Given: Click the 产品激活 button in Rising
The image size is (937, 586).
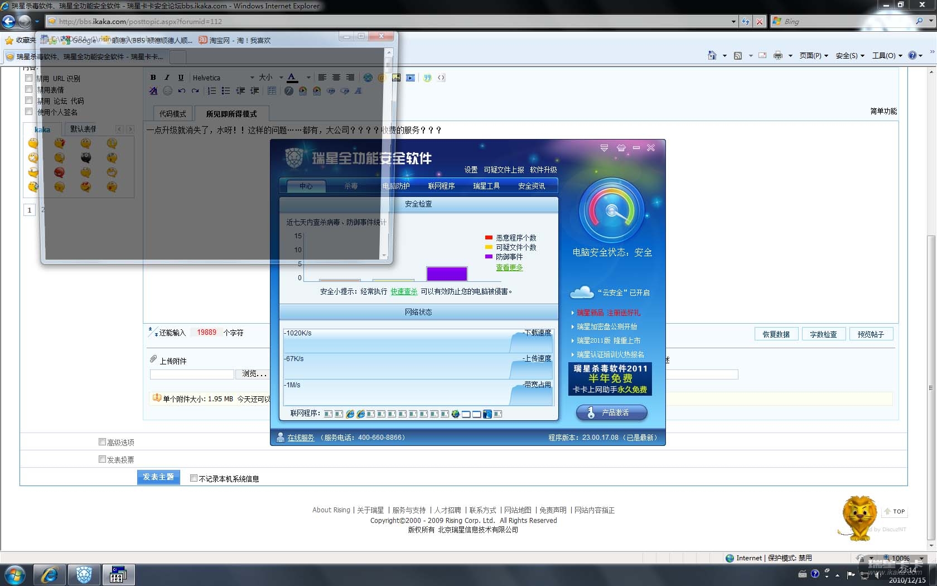Looking at the screenshot, I should click(x=612, y=412).
